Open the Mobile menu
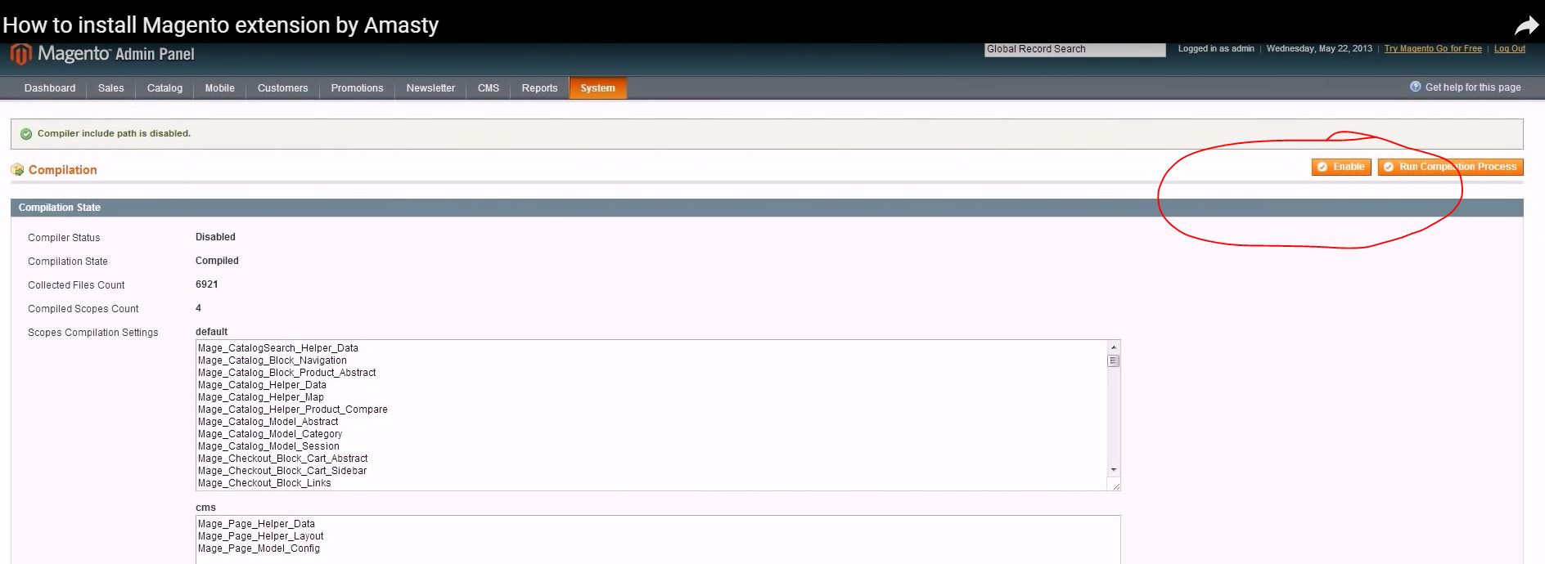Viewport: 1545px width, 564px height. [219, 88]
